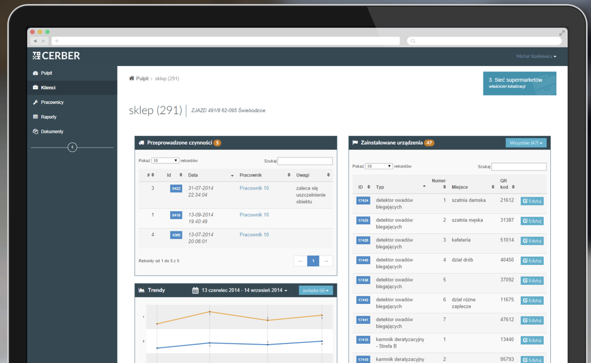The image size is (591, 363).
Task: Edit the device with QR code 47612
Action: (532, 321)
